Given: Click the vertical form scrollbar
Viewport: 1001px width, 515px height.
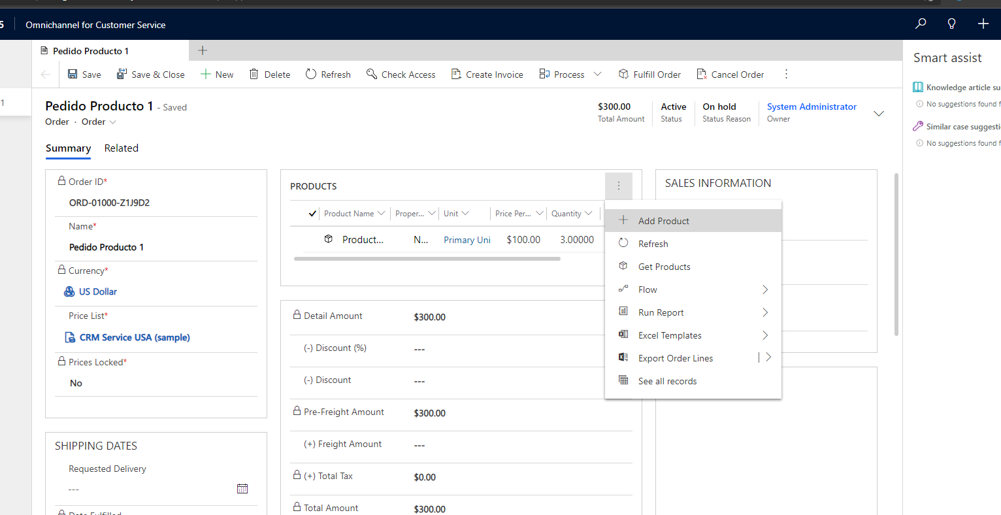Looking at the screenshot, I should tap(896, 255).
